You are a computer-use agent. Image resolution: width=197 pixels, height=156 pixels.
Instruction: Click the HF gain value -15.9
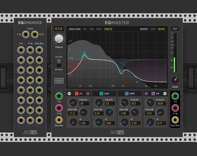point(150,113)
